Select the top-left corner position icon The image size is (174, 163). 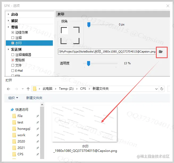pos(64,30)
